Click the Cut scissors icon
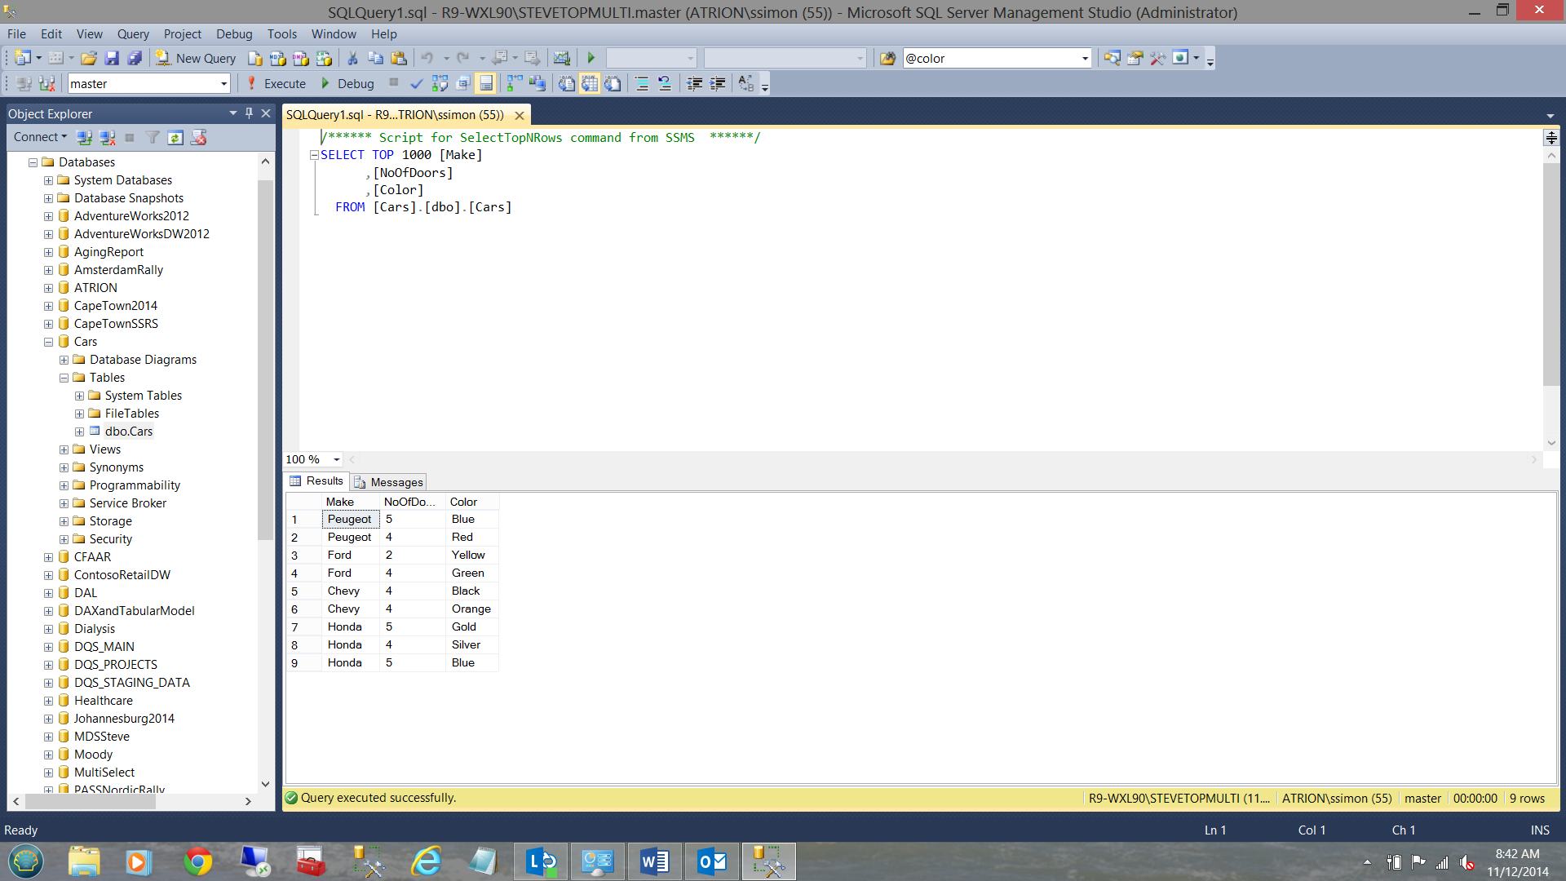The width and height of the screenshot is (1566, 881). pyautogui.click(x=352, y=58)
